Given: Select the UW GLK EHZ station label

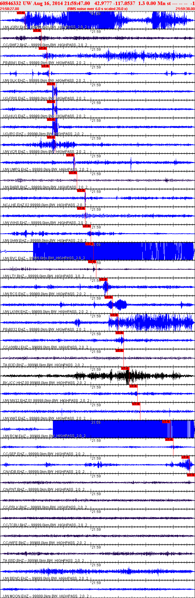Looking at the screenshot, I should coord(44,80).
